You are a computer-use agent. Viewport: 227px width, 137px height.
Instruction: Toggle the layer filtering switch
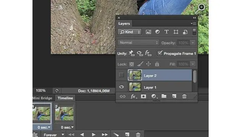194,32
